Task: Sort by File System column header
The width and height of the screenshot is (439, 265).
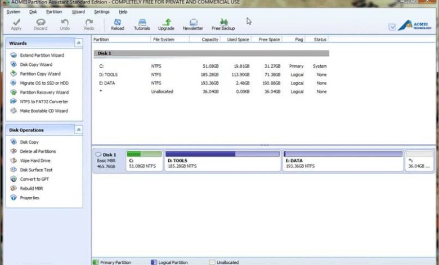Action: [170, 39]
